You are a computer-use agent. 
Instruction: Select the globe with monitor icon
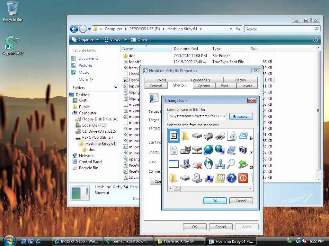click(220, 150)
